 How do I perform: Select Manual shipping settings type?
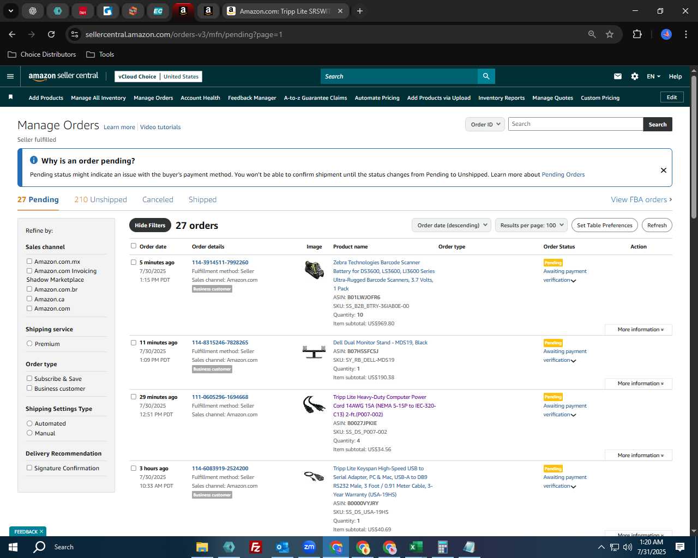point(29,433)
